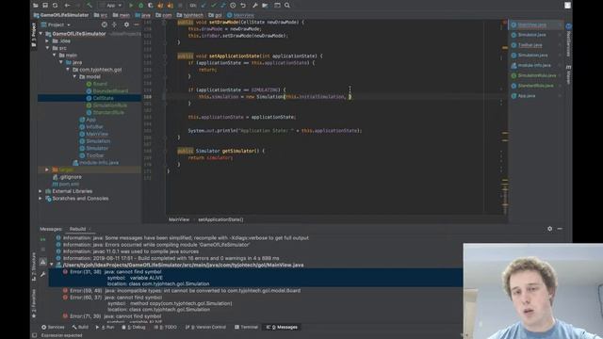The image size is (603, 339).
Task: Click the green Run play button
Action: click(131, 6)
